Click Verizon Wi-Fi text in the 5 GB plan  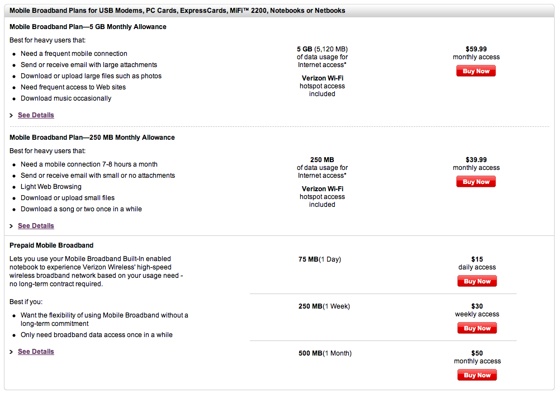(x=322, y=78)
